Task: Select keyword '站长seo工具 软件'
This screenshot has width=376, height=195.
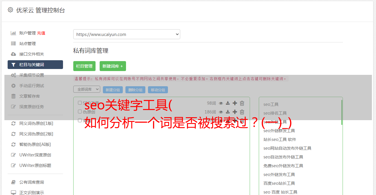Action: [x=280, y=139]
